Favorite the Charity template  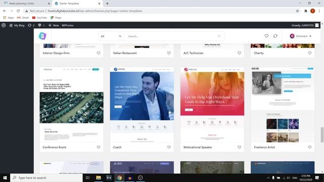pos(310,53)
